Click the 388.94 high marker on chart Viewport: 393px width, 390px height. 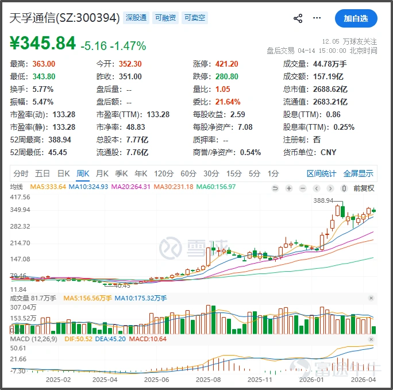tap(323, 200)
